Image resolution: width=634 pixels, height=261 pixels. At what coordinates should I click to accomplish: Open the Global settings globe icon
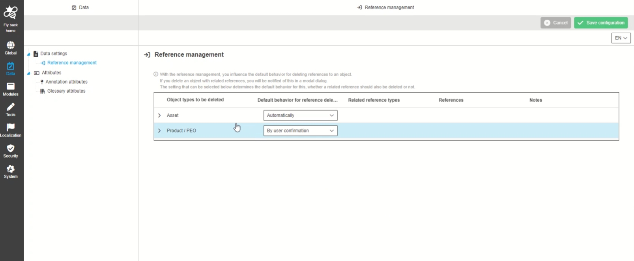tap(11, 45)
